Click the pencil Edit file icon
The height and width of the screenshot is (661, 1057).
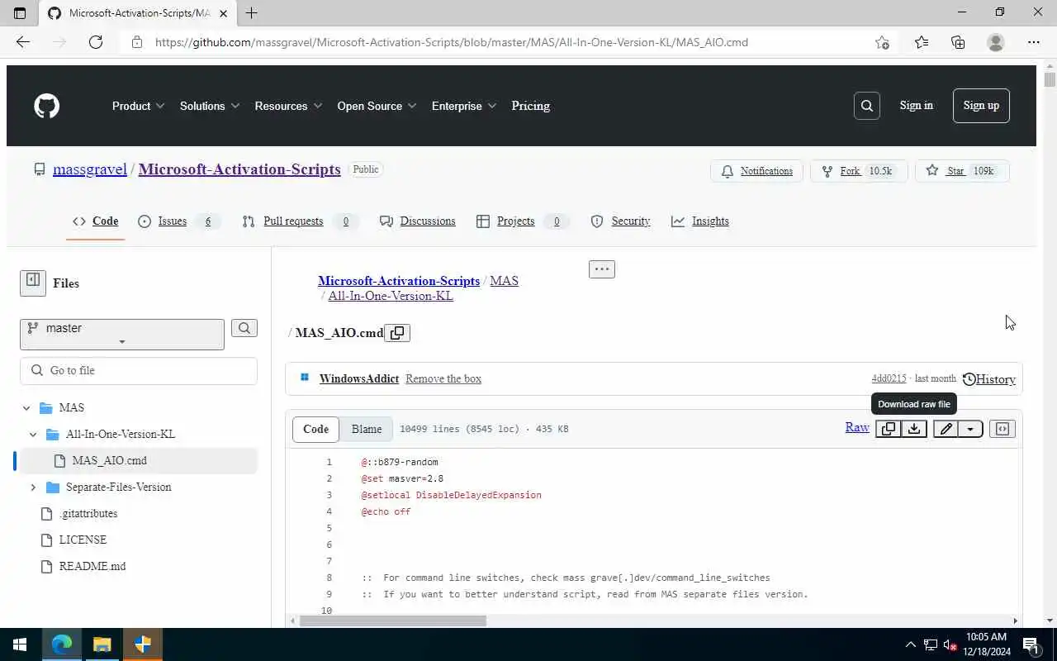(x=946, y=429)
